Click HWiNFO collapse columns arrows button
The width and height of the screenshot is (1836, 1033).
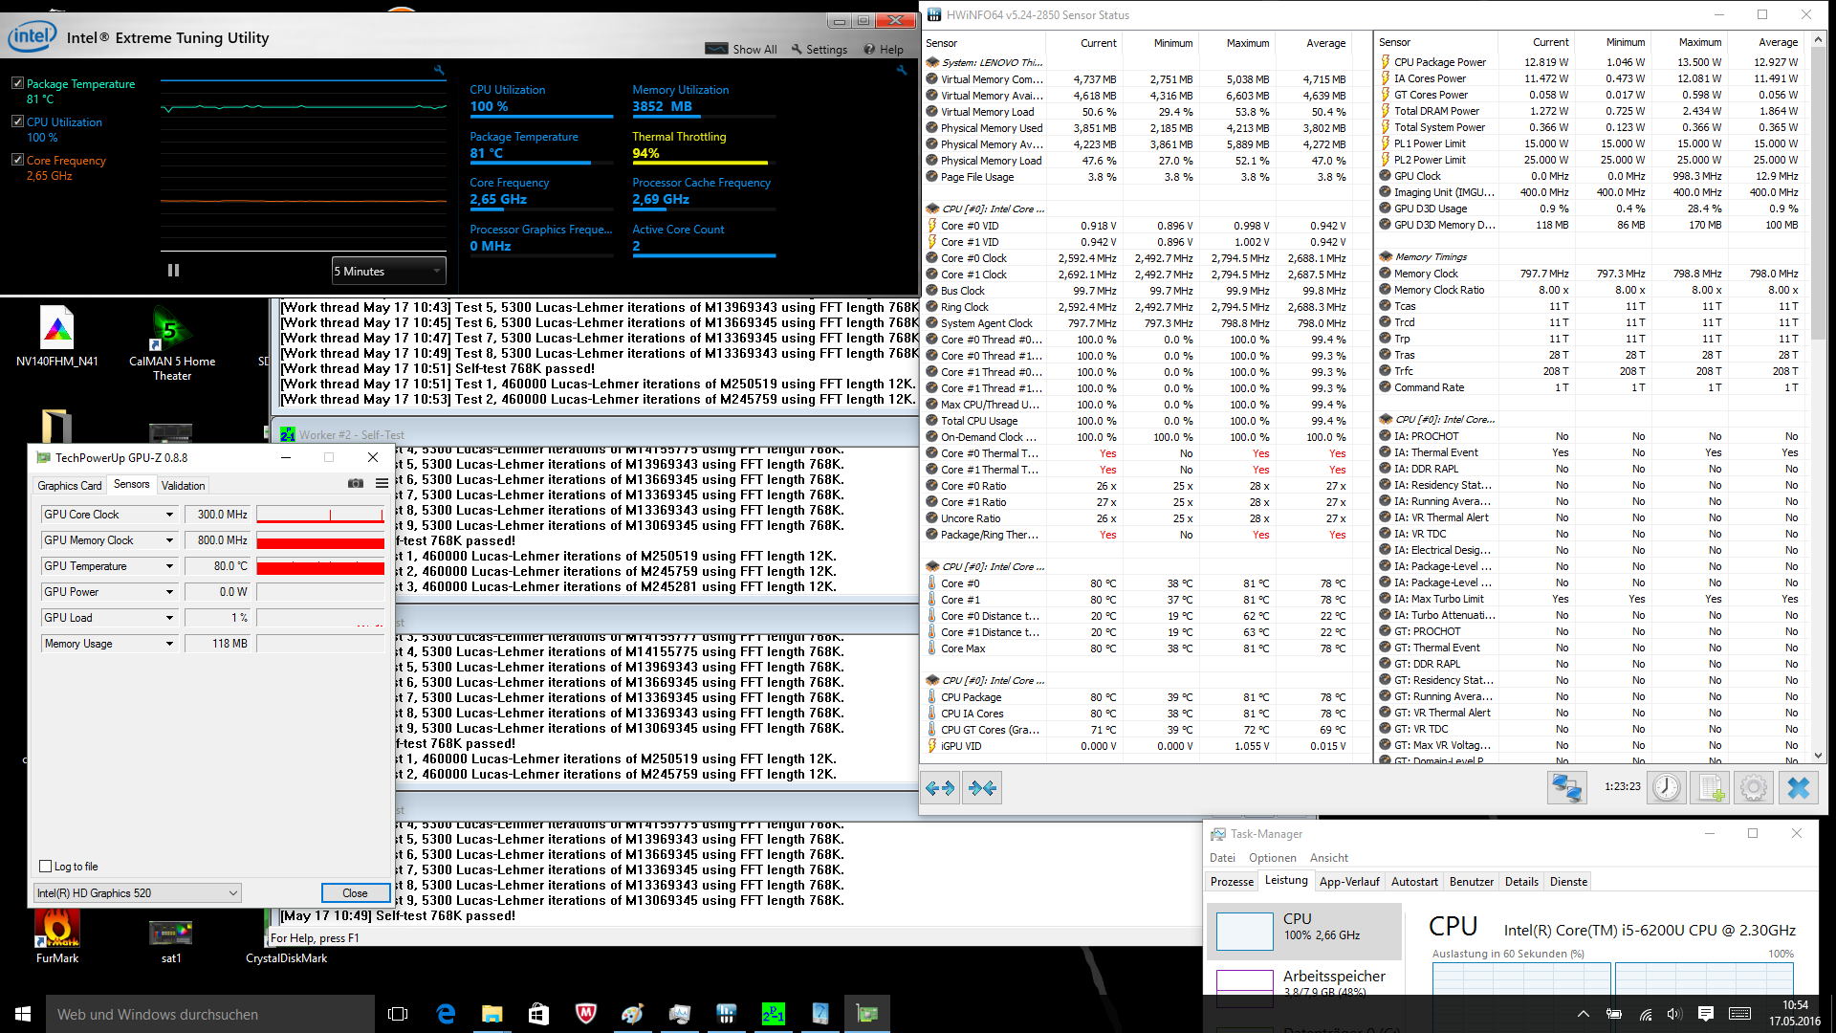tap(982, 788)
